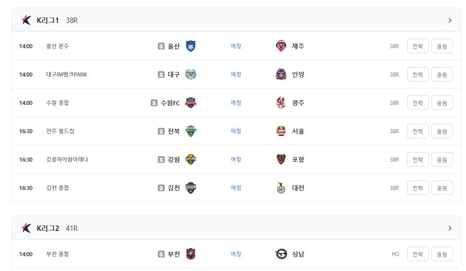Click the K리그1 league logo
The image size is (466, 271).
27,20
